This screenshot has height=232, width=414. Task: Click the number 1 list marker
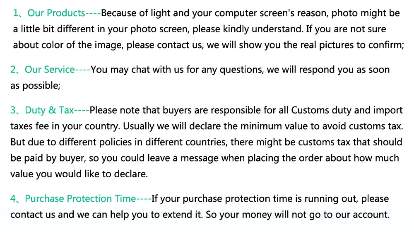pyautogui.click(x=16, y=13)
